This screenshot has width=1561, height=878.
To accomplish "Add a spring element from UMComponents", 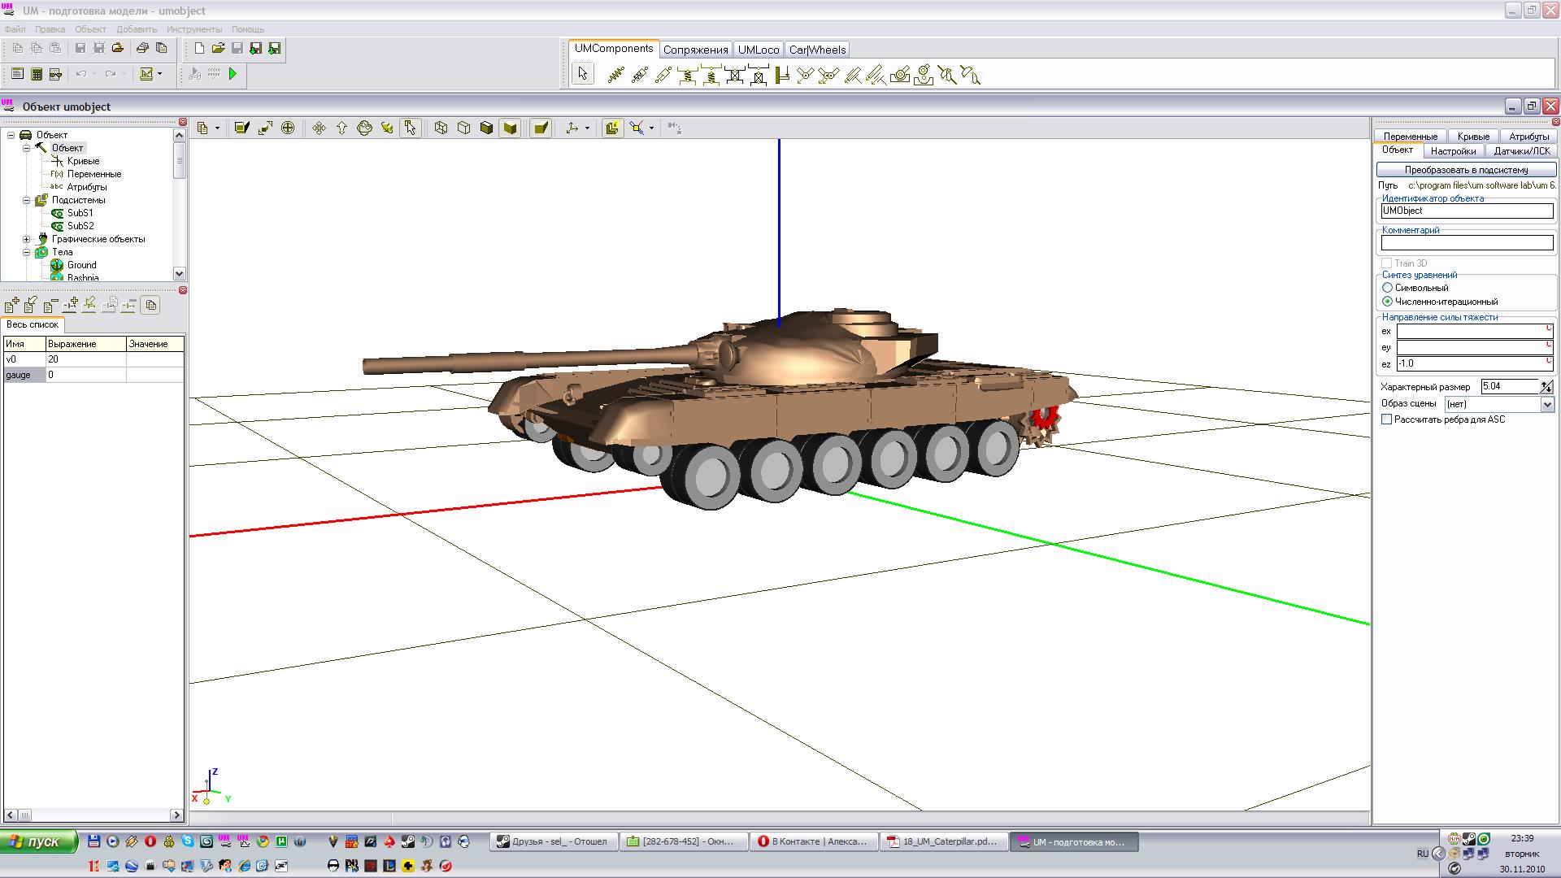I will click(615, 76).
